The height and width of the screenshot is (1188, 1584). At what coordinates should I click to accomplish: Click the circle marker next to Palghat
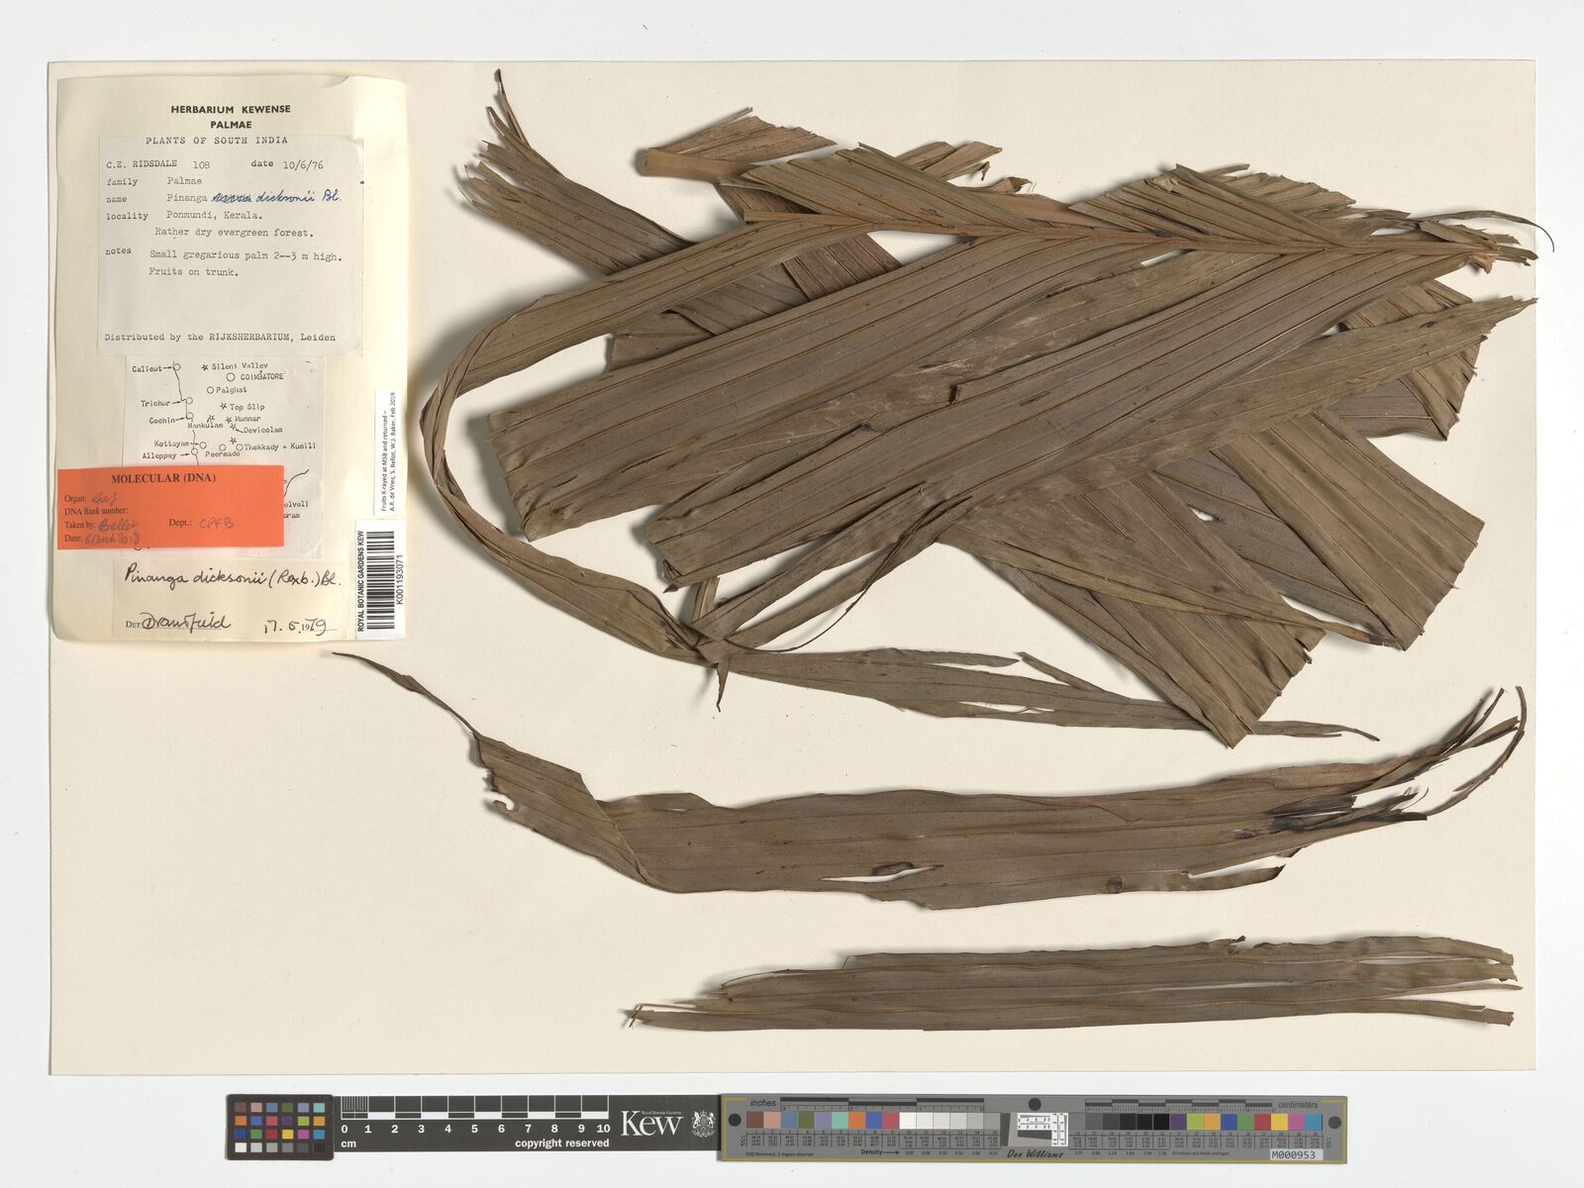point(210,391)
